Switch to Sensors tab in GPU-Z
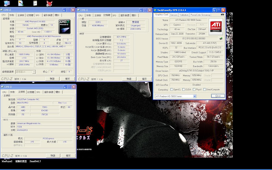 (x=174, y=15)
